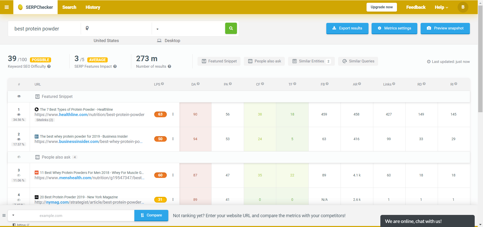Viewport: 483px width, 227px height.
Task: Open healthline.com best-protein-powder link
Action: click(x=90, y=115)
